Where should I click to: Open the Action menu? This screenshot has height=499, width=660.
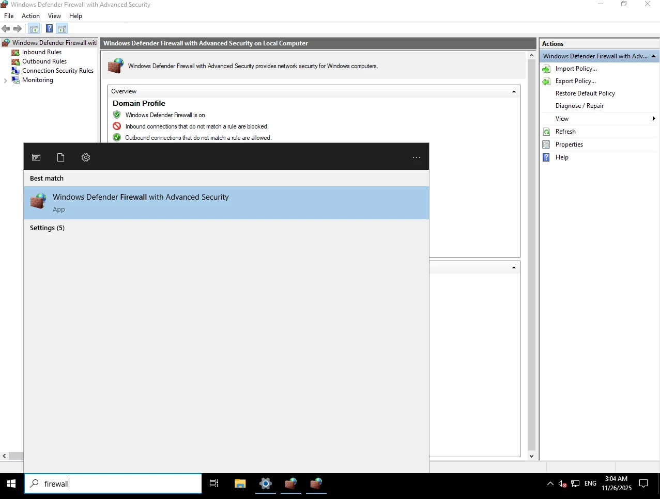[x=30, y=16]
